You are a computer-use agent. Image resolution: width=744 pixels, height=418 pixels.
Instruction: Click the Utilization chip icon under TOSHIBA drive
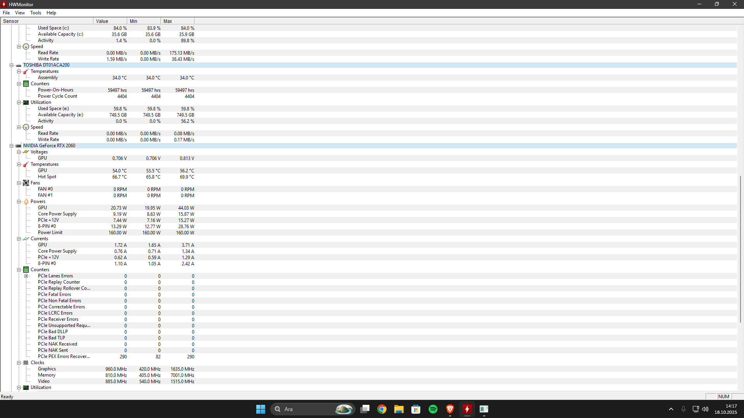(26, 102)
